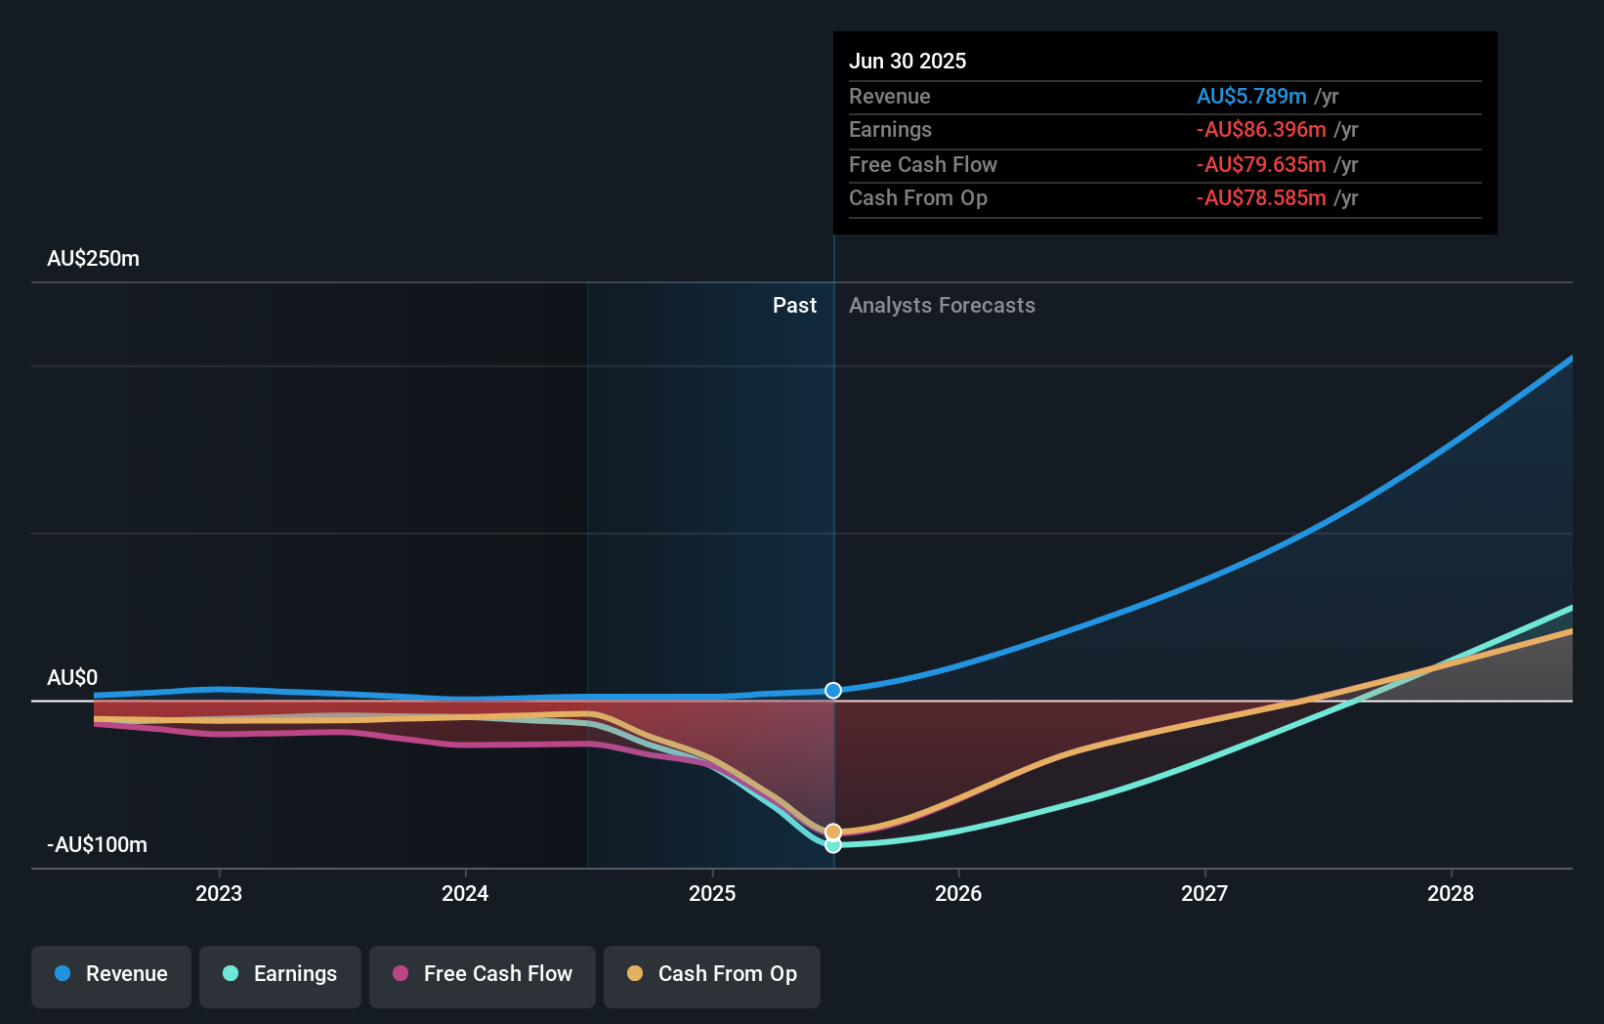The image size is (1604, 1024).
Task: Select the blue Revenue marker on the chart
Action: pos(832,690)
